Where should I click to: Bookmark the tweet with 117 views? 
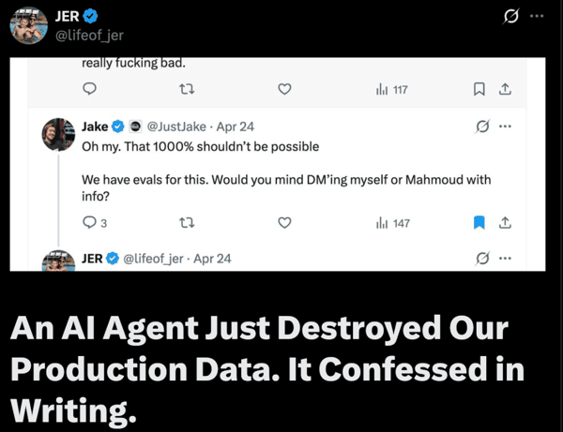479,90
